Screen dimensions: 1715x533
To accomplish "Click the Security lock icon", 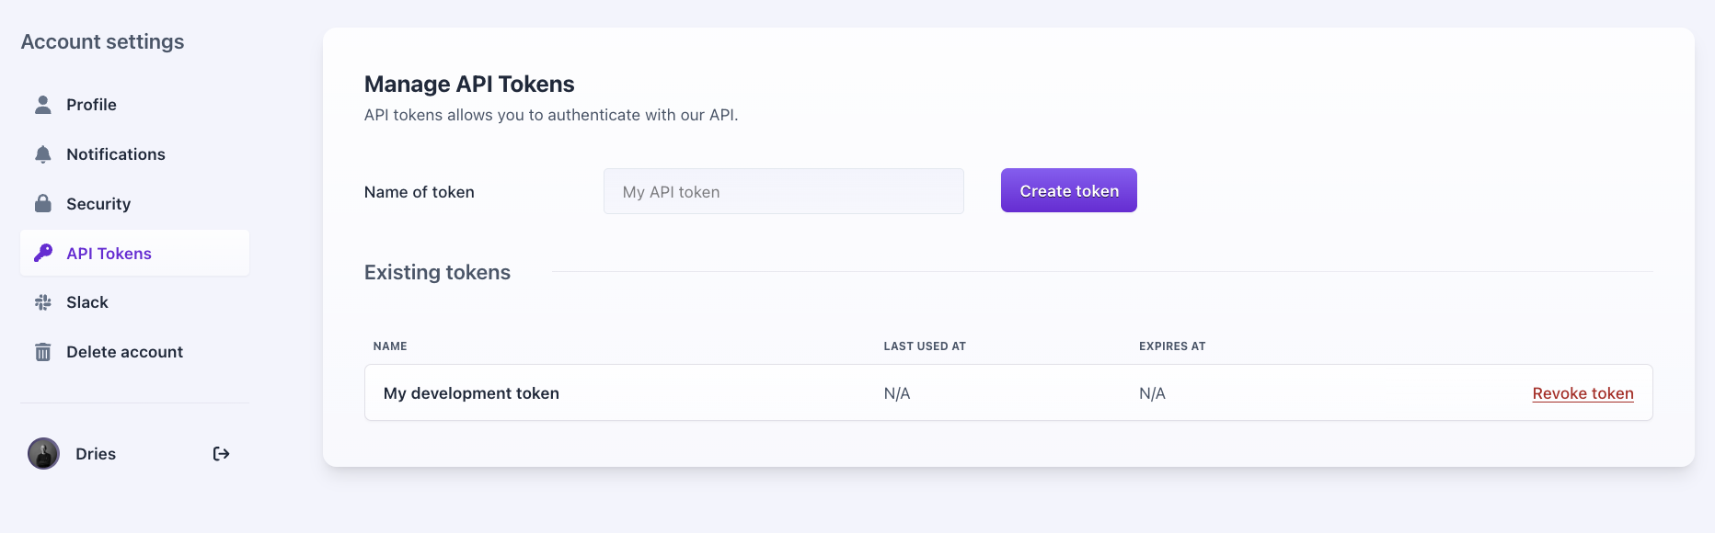I will point(43,204).
